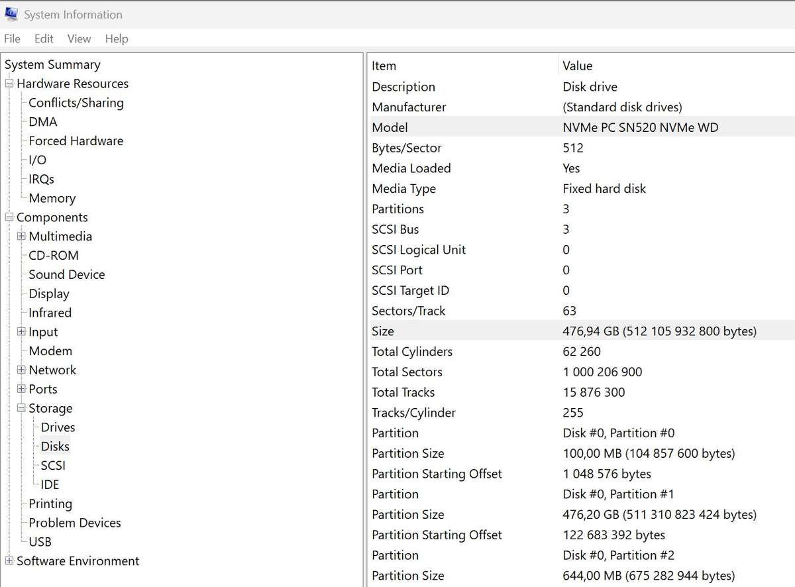
Task: Open the File menu
Action: [x=12, y=38]
